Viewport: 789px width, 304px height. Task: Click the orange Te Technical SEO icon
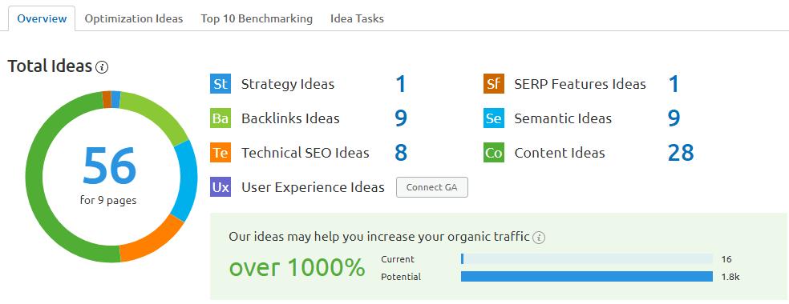pyautogui.click(x=221, y=153)
